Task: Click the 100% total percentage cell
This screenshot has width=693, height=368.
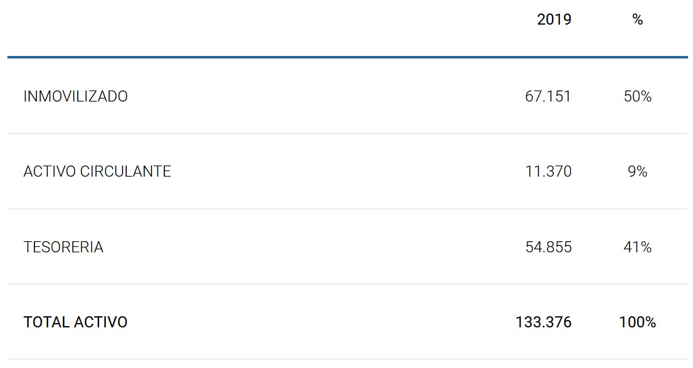Action: pyautogui.click(x=637, y=322)
